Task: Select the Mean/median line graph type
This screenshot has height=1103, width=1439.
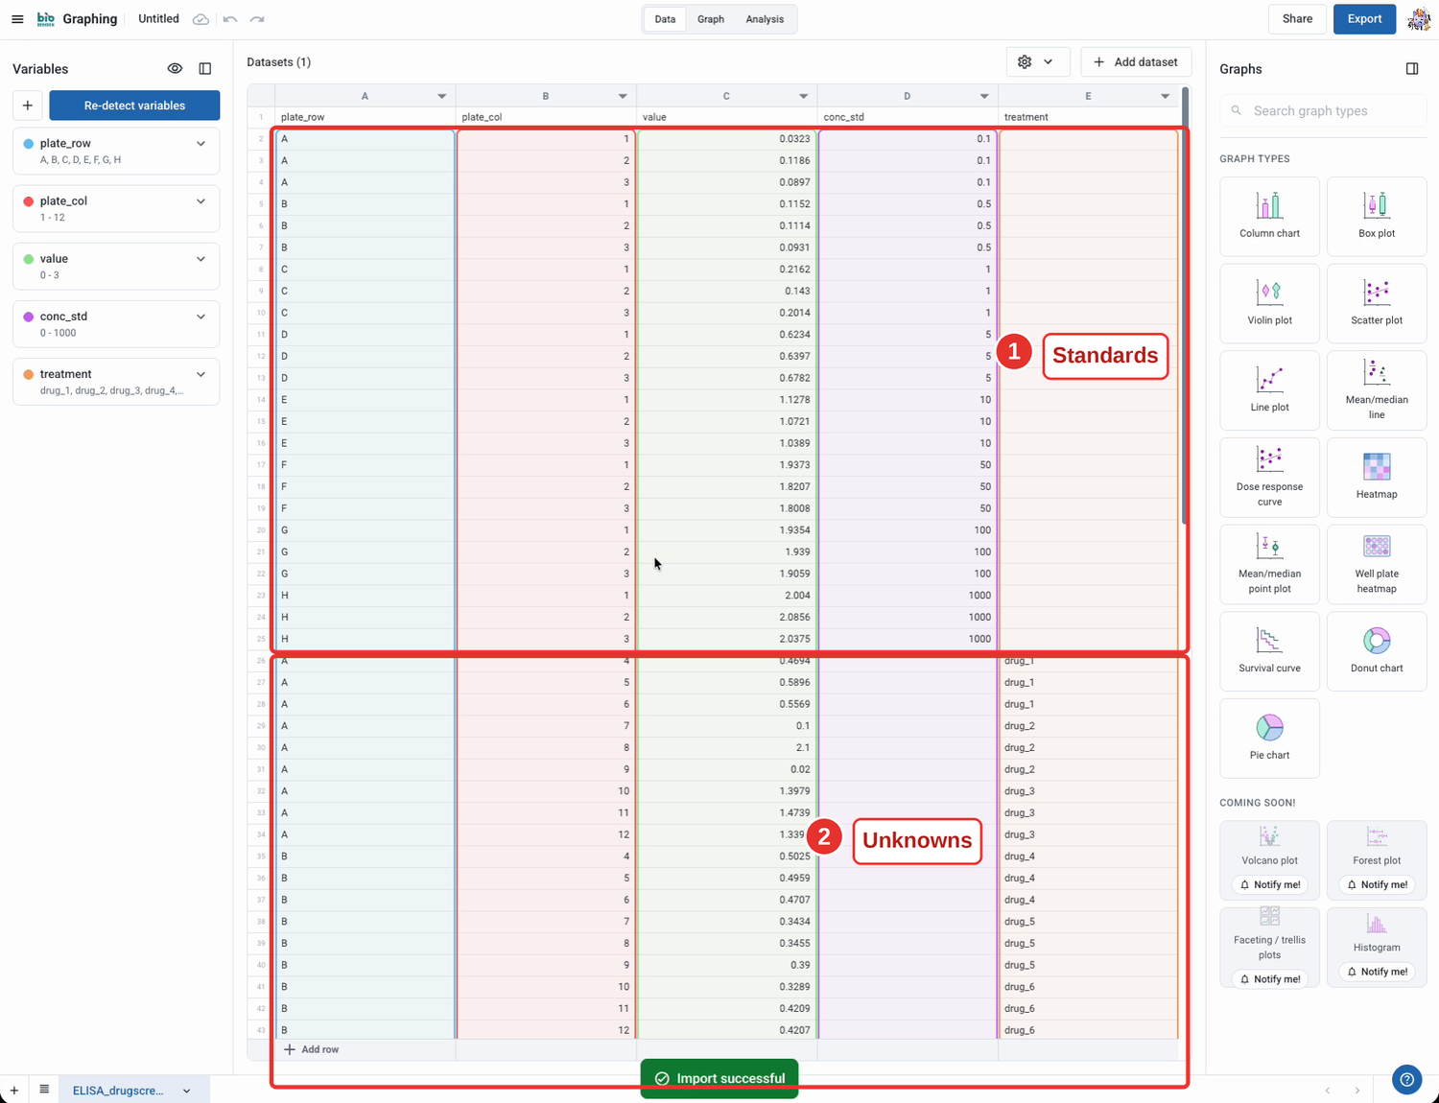Action: pyautogui.click(x=1377, y=390)
